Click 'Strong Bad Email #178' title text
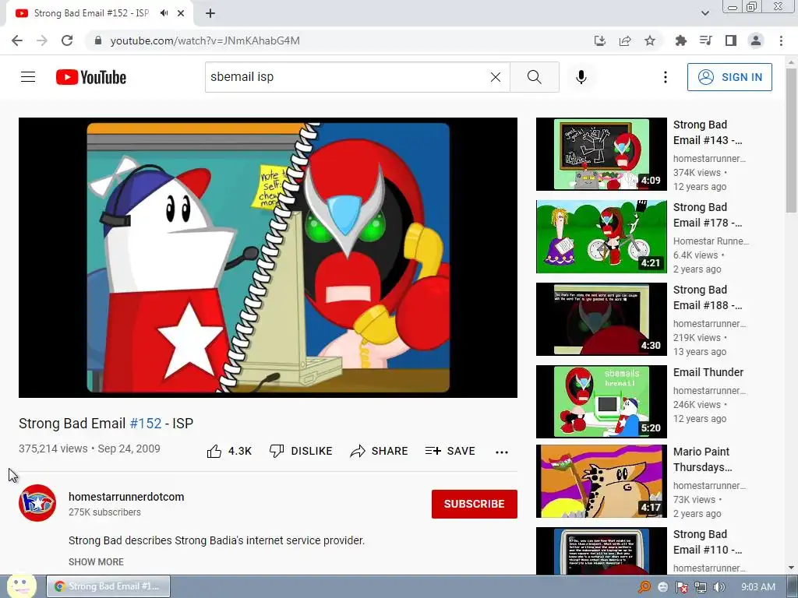798x598 pixels. 708,215
